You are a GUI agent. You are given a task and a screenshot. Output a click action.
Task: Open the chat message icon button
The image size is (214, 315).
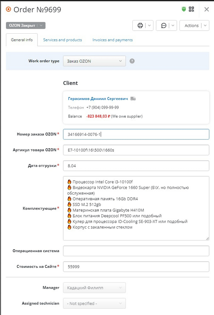(164, 26)
